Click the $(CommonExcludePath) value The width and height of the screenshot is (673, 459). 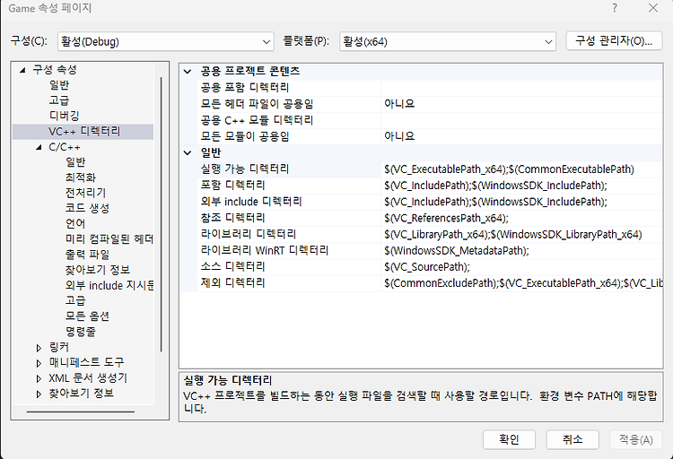click(521, 283)
